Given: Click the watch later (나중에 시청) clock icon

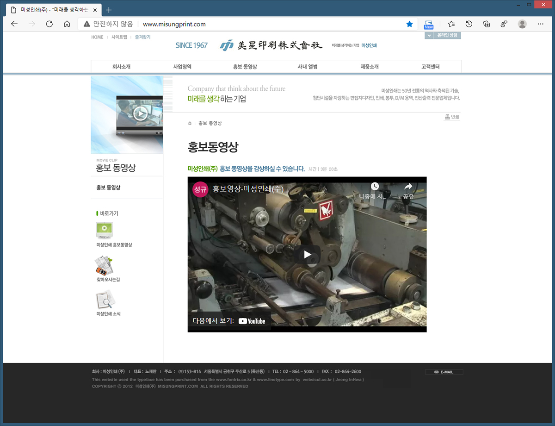Looking at the screenshot, I should pos(375,187).
